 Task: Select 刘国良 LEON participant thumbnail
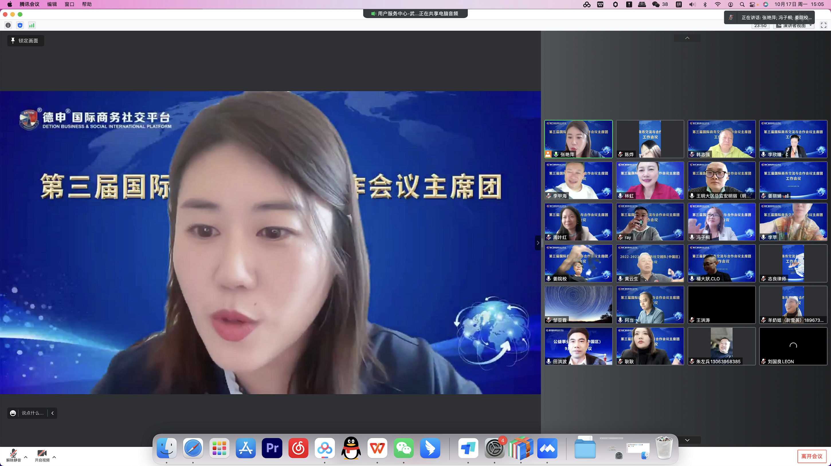[x=793, y=346]
